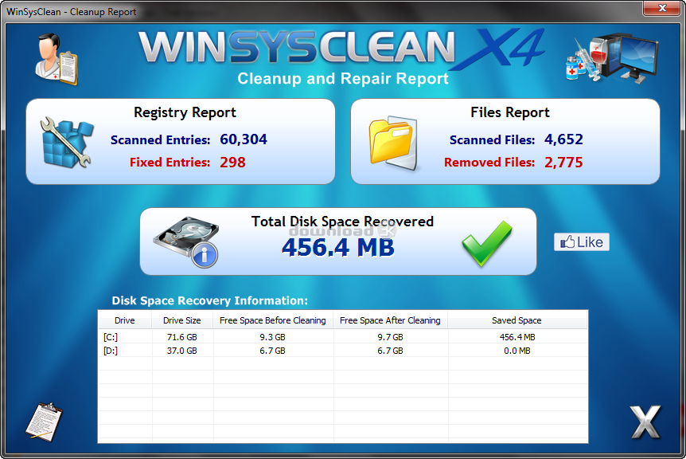Click the 9.7 GB free space cell

tap(390, 337)
